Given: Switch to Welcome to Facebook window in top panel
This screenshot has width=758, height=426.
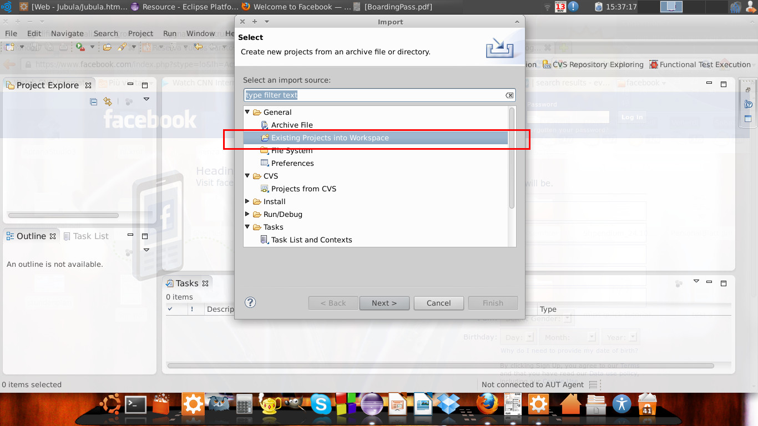Looking at the screenshot, I should pos(296,7).
